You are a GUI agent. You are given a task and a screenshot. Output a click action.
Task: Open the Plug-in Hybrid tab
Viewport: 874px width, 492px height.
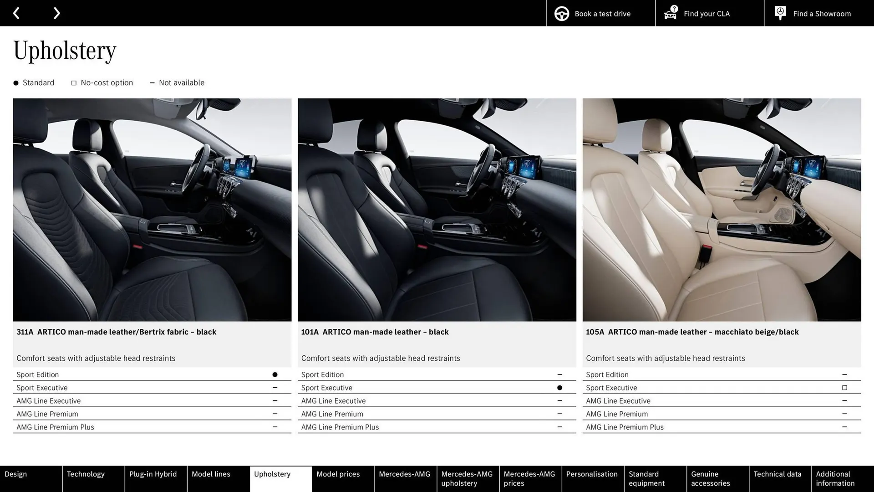coord(153,474)
